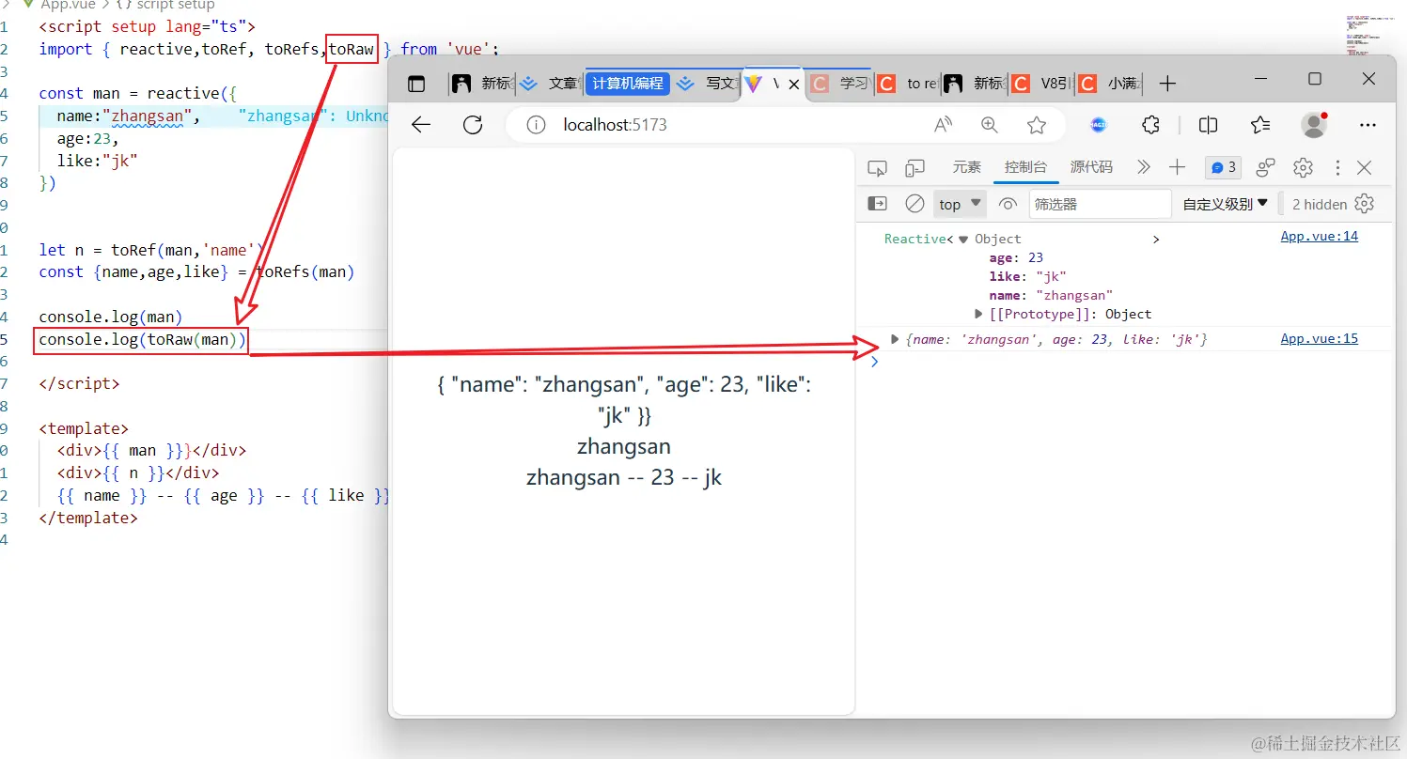
Task: Open a new browser tab
Action: pyautogui.click(x=1167, y=84)
